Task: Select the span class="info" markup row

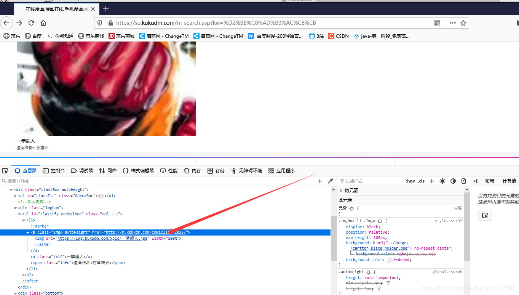Action: 165,263
